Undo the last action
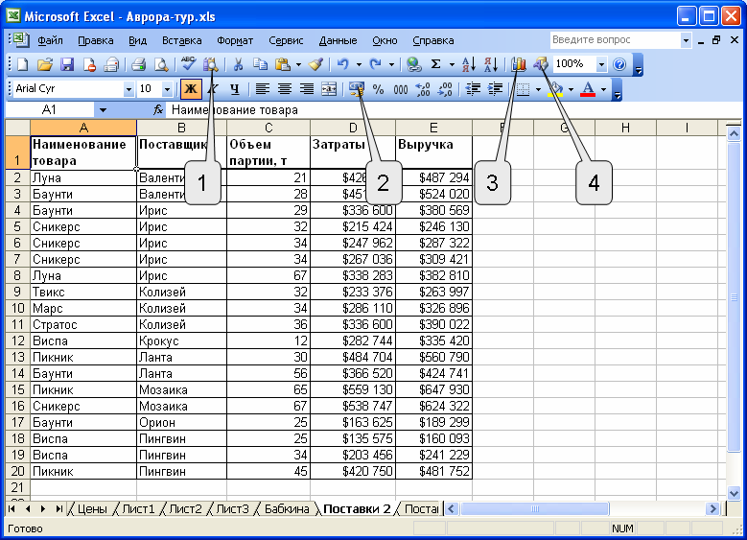 [x=343, y=64]
